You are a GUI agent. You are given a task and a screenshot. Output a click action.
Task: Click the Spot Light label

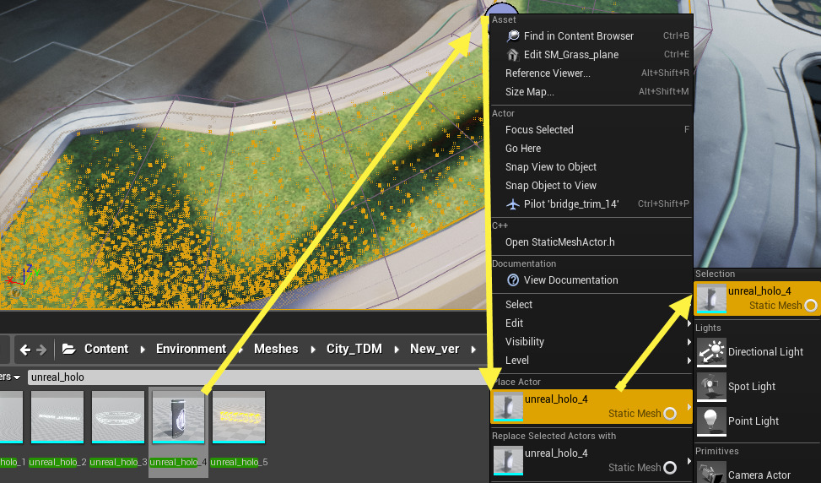752,387
